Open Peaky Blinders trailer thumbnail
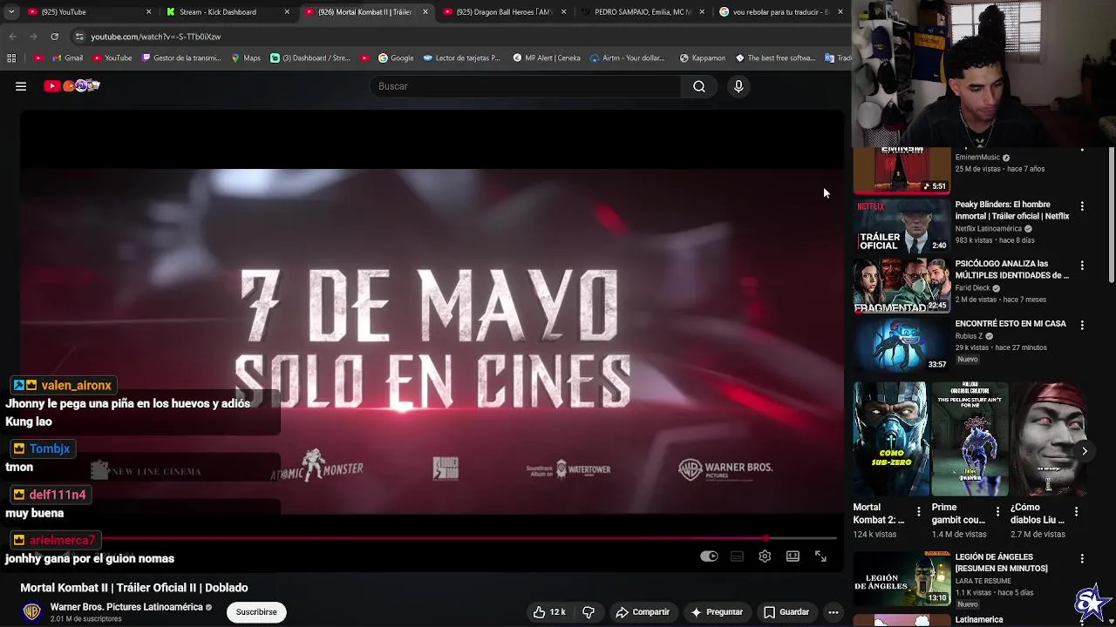Viewport: 1116px width, 627px height. tap(902, 226)
